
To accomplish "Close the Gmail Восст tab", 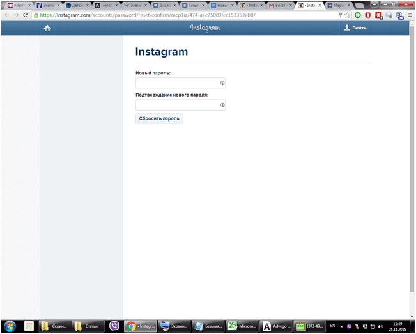I will pos(291,6).
